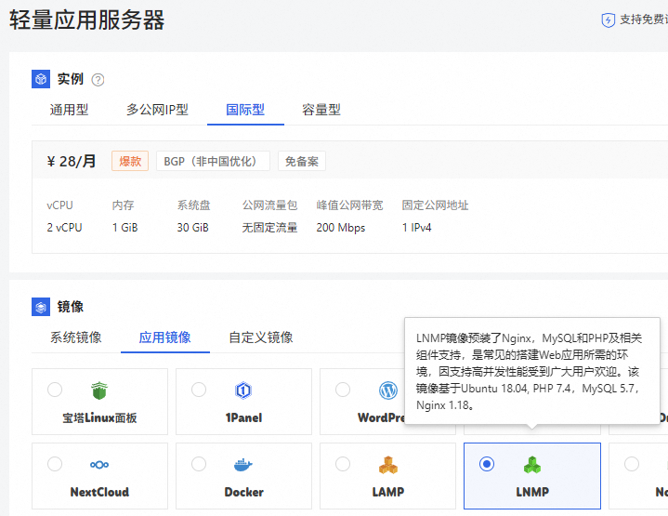
Task: Click the green 宝塔Linux面板 logo icon
Action: [x=99, y=390]
